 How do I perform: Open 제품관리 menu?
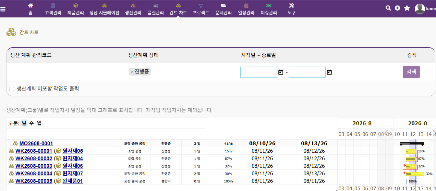[76, 9]
